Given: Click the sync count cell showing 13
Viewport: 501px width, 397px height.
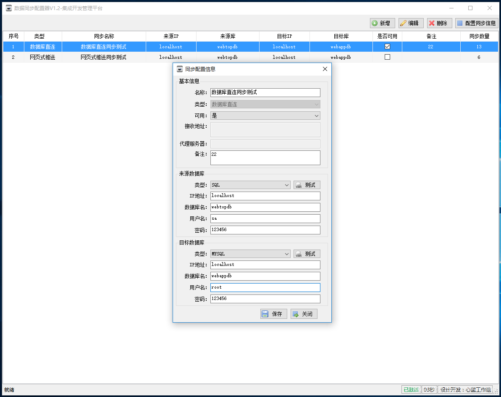Looking at the screenshot, I should click(479, 47).
